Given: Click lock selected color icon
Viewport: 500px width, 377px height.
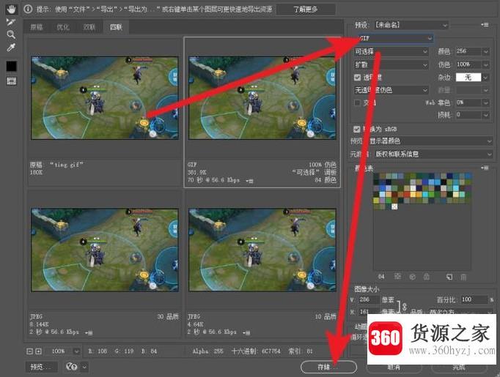Looking at the screenshot, I should tap(427, 277).
